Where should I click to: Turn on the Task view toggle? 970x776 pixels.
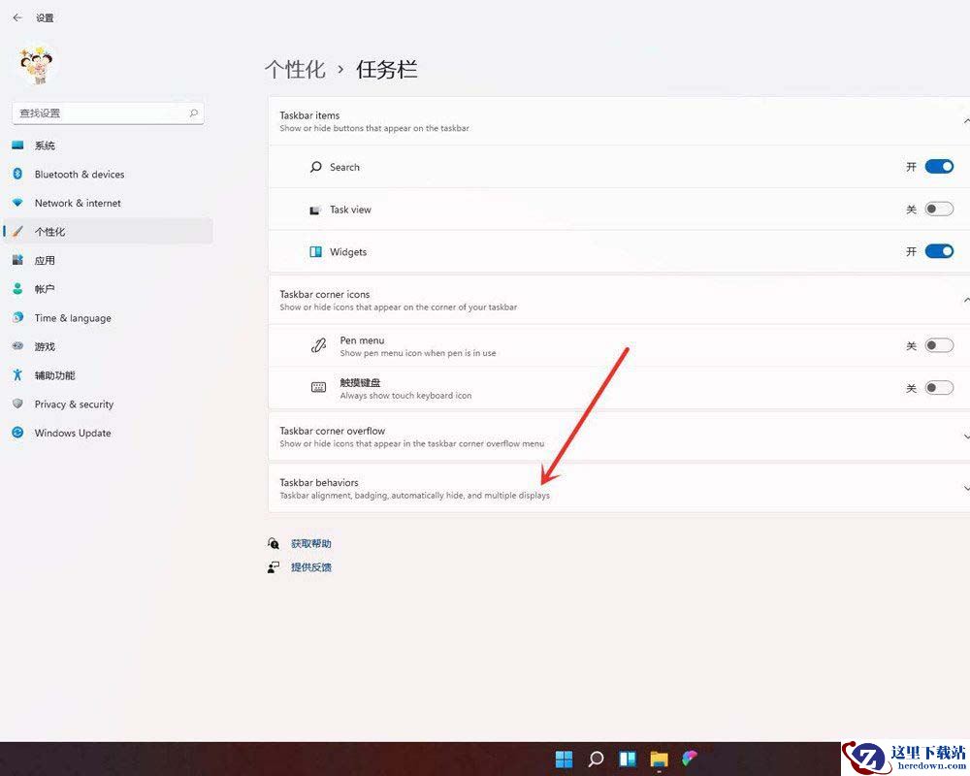939,210
